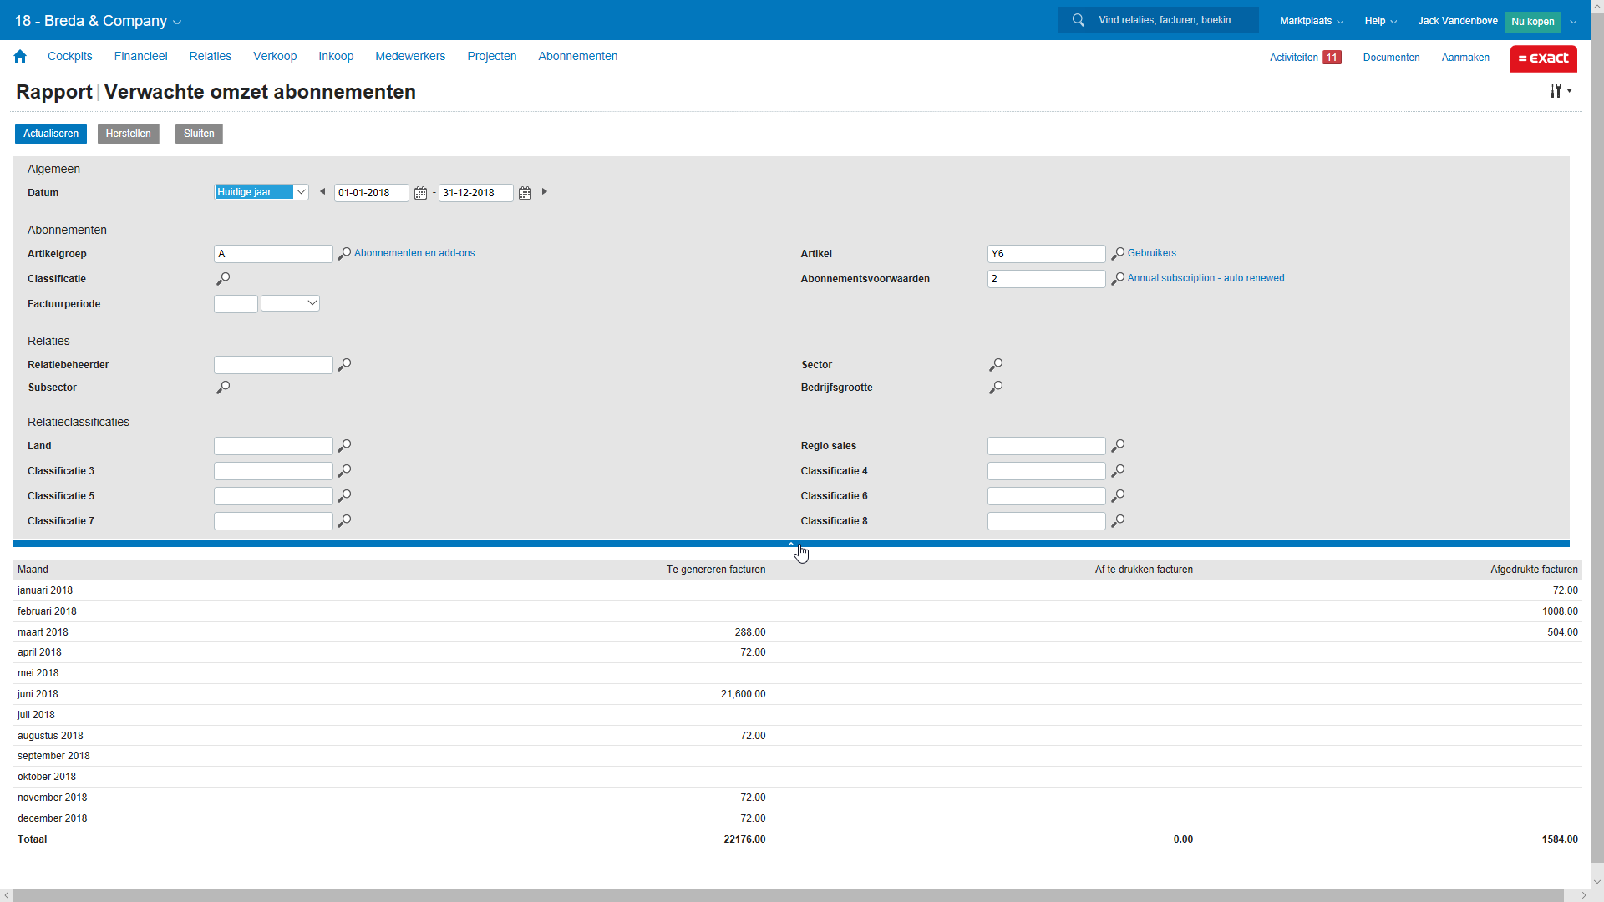Open the Cockpits menu
The width and height of the screenshot is (1604, 902).
click(x=70, y=56)
